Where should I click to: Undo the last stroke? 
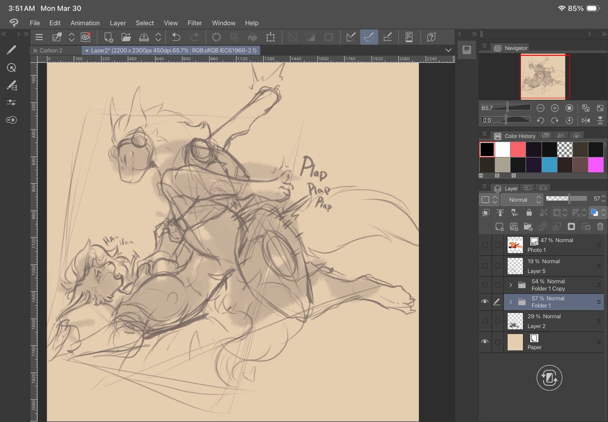(176, 37)
